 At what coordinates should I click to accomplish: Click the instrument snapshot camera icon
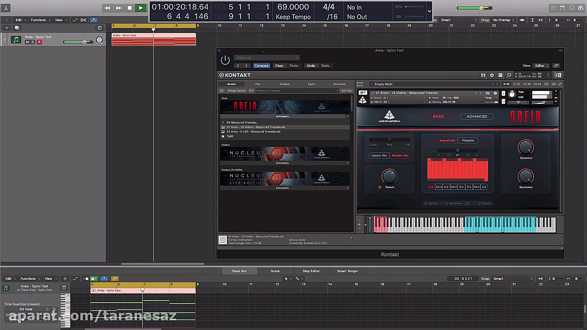point(488,93)
